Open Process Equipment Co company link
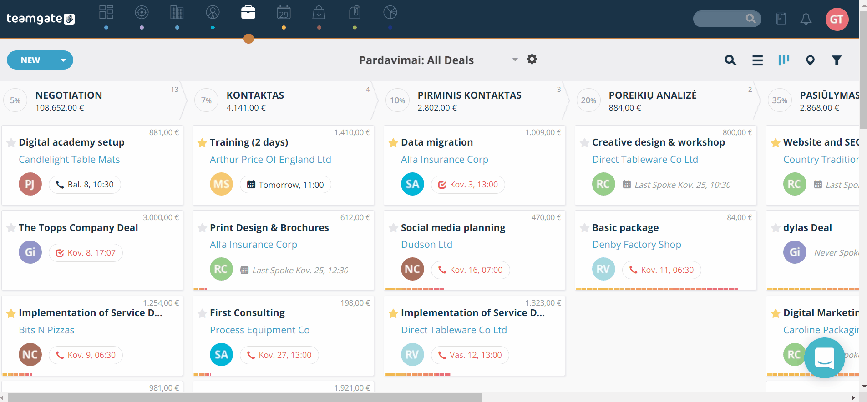Image resolution: width=867 pixels, height=402 pixels. 260,330
